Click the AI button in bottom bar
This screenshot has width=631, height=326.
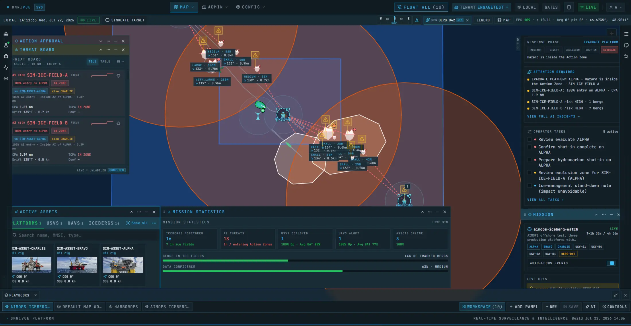click(591, 307)
